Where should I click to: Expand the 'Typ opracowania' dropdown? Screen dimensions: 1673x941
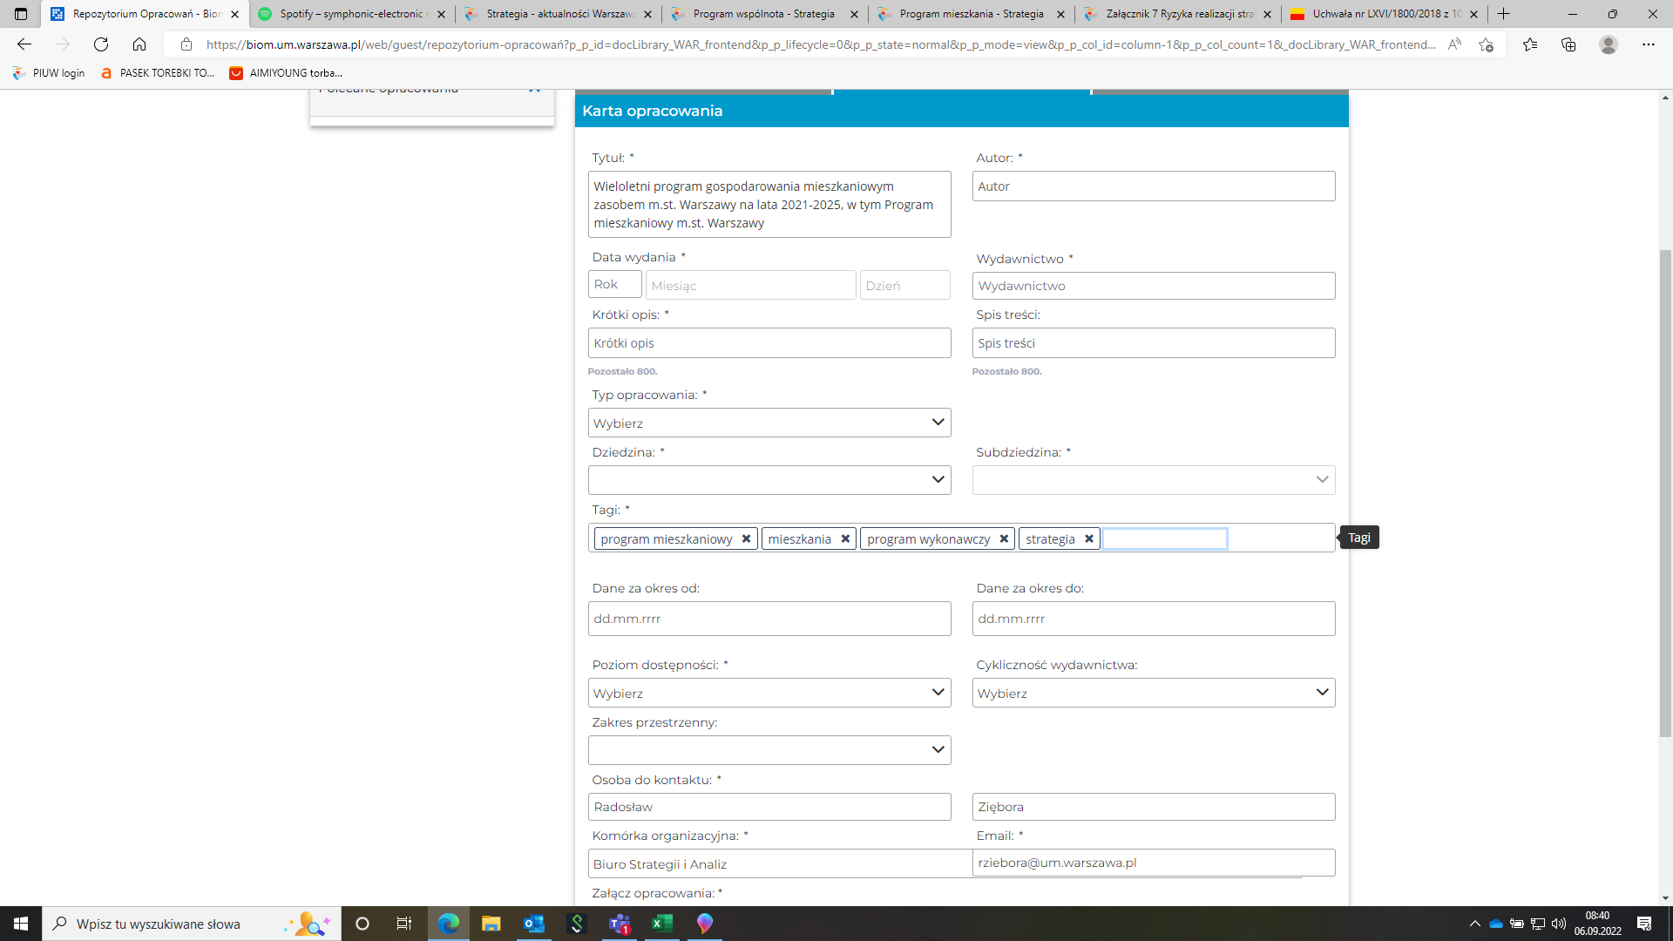point(769,423)
